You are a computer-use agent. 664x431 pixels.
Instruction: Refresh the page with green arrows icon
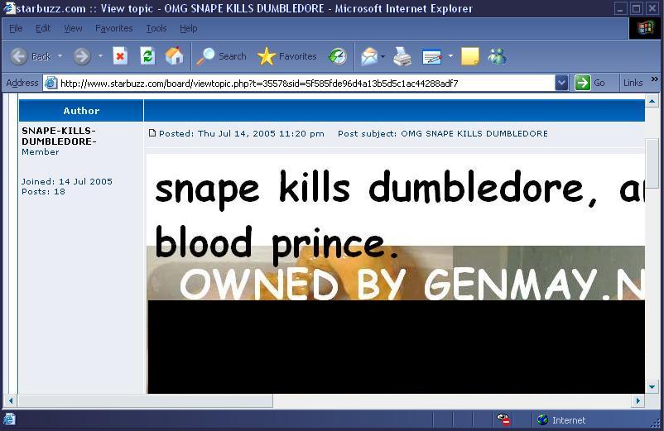coord(147,56)
